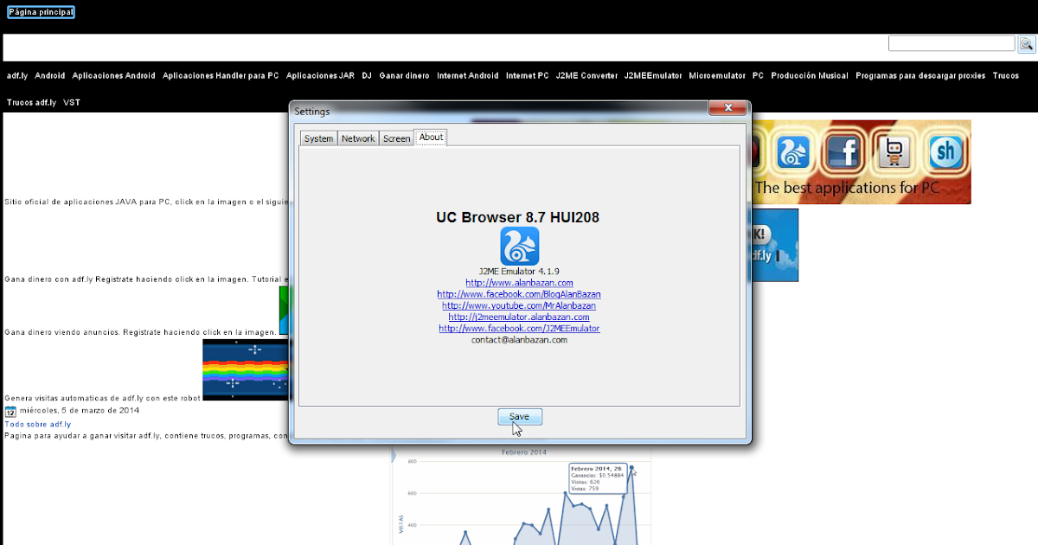The width and height of the screenshot is (1038, 545).
Task: Click the 'J2ME Emulator 4.1.9' version text
Action: (519, 272)
